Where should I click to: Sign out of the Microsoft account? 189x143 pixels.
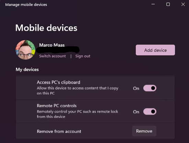click(83, 56)
